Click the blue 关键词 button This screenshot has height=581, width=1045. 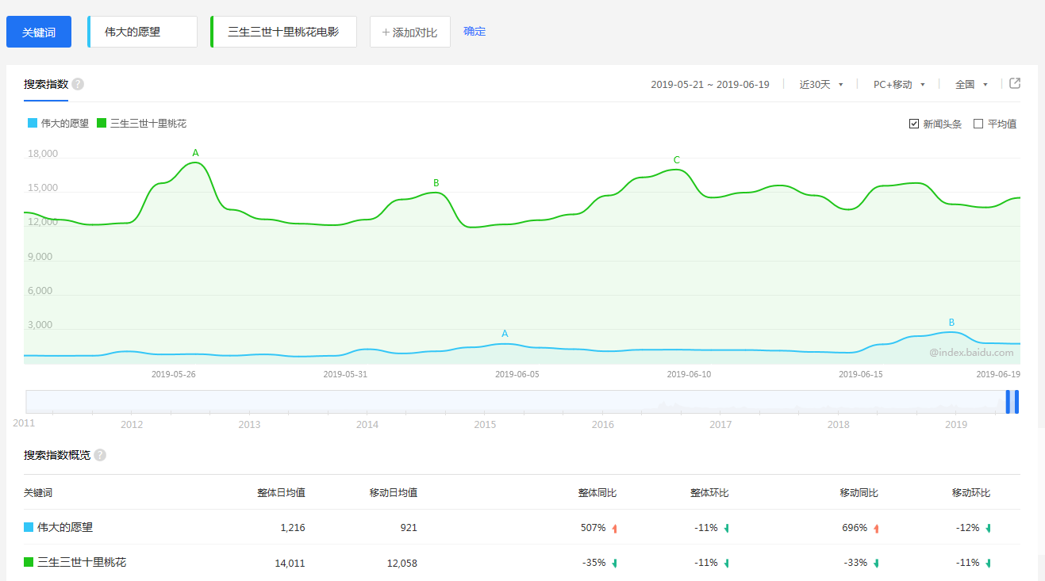pos(39,32)
